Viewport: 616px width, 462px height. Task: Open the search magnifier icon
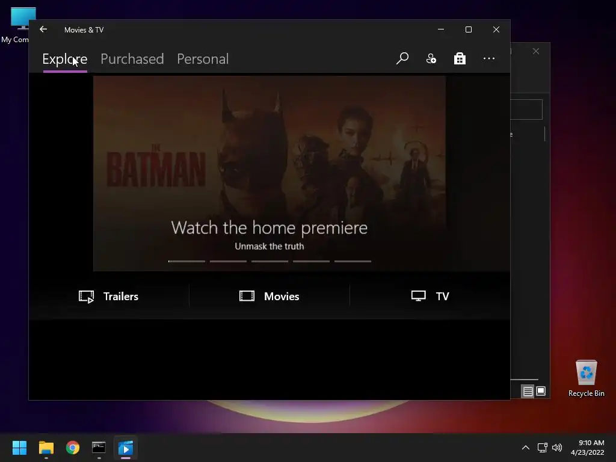[402, 58]
